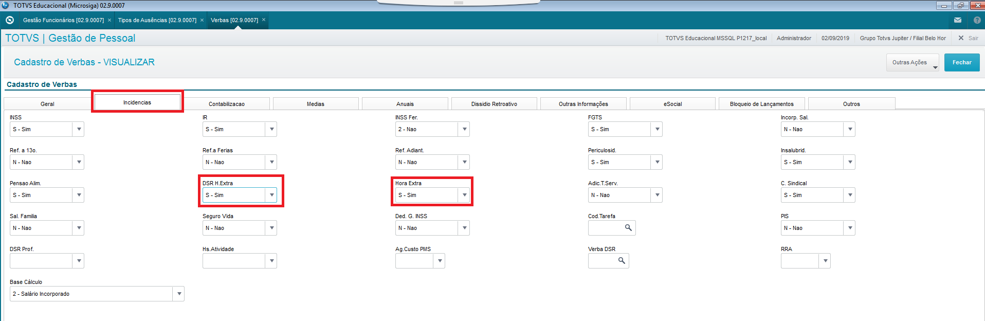Expand the Ded. G. INSS dropdown
985x321 pixels.
464,228
